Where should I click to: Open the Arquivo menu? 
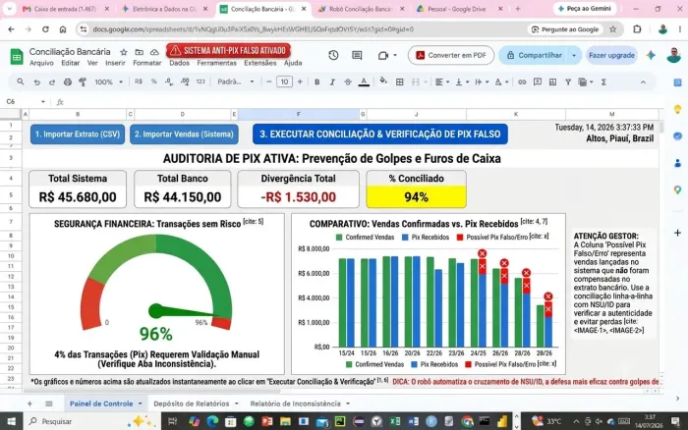click(41, 63)
